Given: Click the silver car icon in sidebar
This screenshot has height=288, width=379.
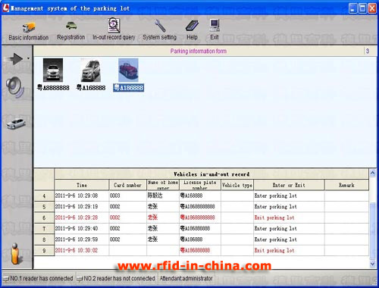Looking at the screenshot, I should pyautogui.click(x=16, y=124).
